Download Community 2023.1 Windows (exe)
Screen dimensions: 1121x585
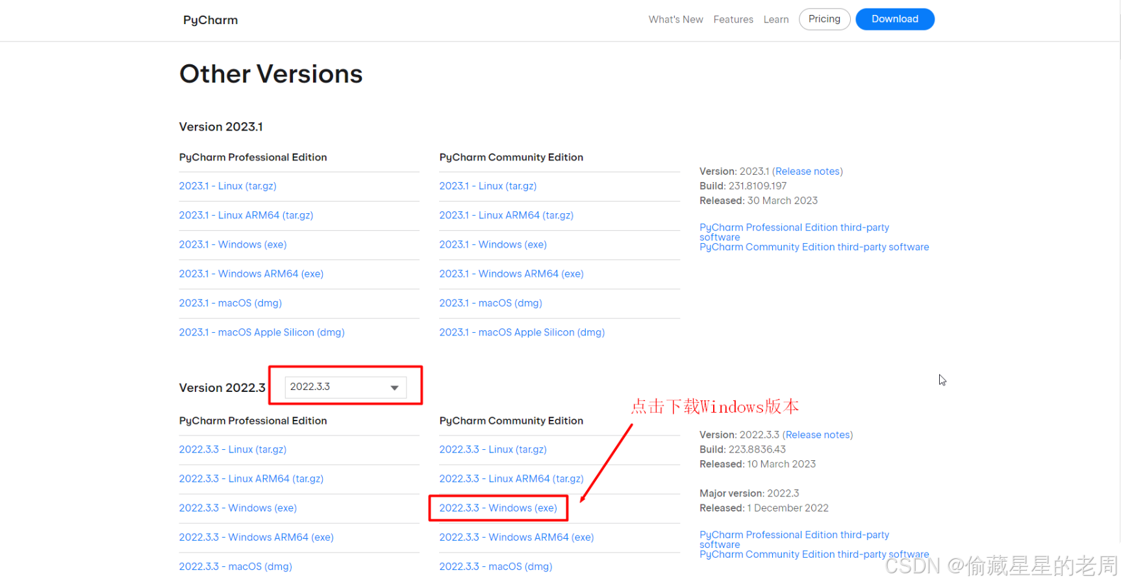493,244
